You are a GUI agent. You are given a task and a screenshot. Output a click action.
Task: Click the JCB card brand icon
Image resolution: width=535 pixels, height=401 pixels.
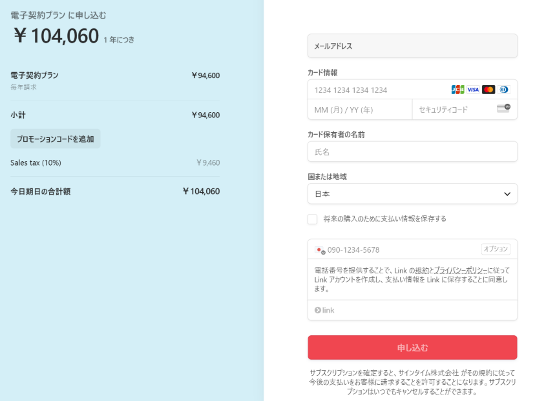457,90
